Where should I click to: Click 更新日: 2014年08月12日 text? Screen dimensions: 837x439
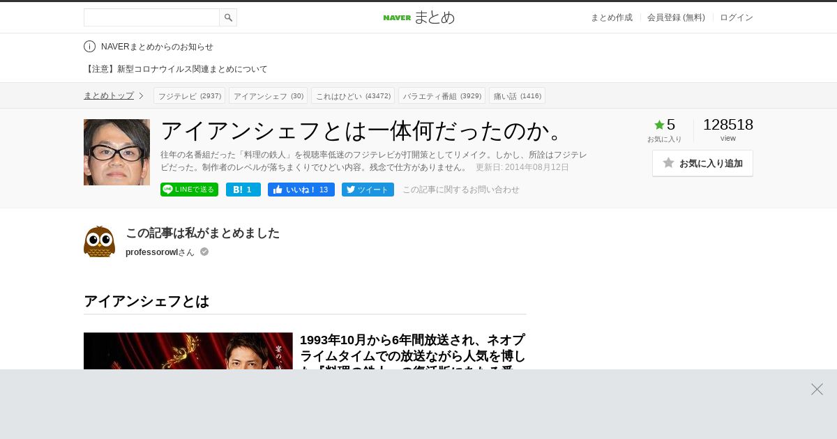(522, 167)
